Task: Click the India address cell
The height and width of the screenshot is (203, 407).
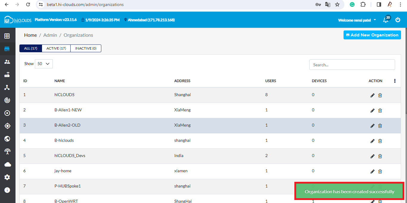Action: (x=179, y=156)
